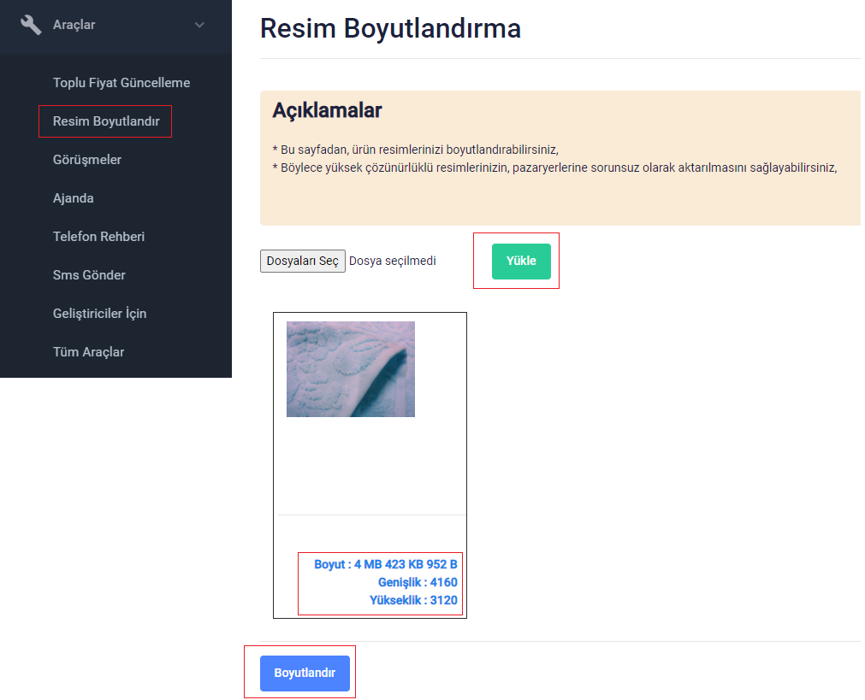This screenshot has height=700, width=865.
Task: Open the Görüşmeler menu item
Action: pos(87,160)
